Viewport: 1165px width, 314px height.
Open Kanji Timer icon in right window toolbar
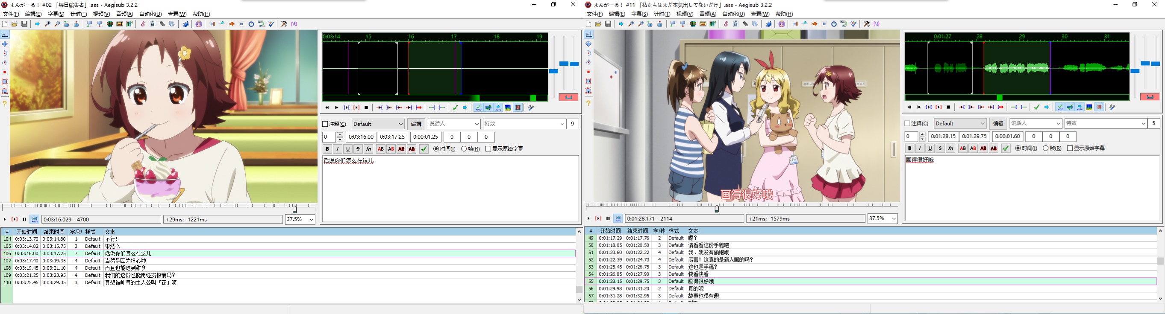point(844,24)
